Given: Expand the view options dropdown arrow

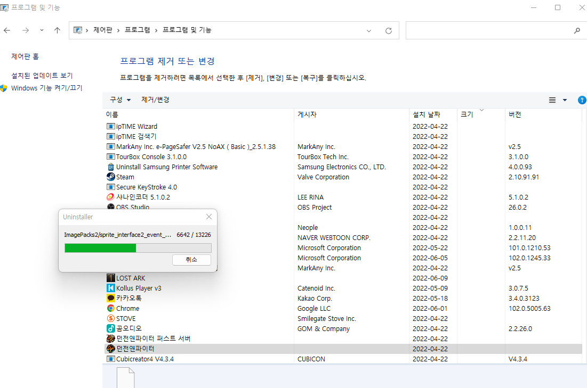Looking at the screenshot, I should point(565,100).
